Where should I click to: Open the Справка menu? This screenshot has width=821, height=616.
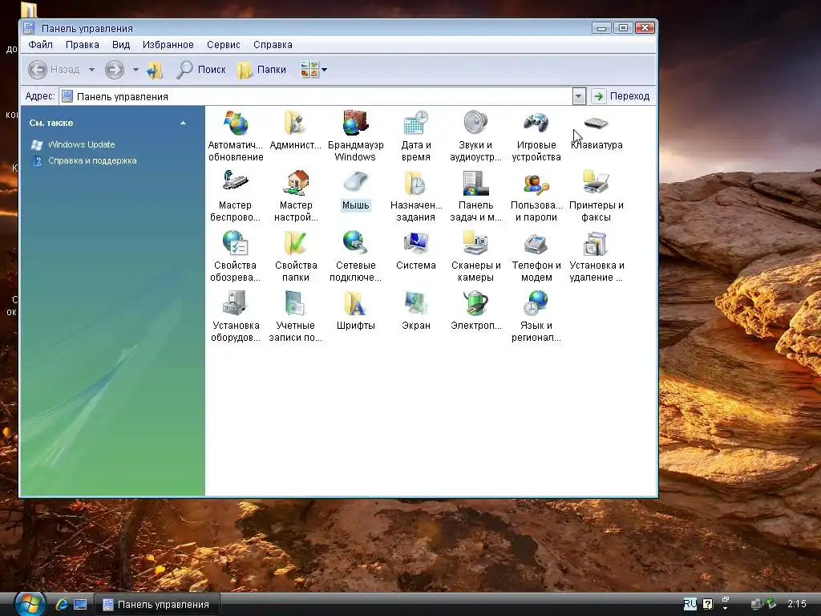pos(273,45)
